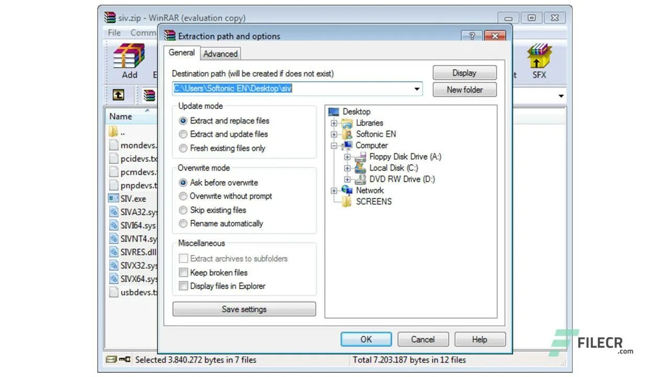This screenshot has height=377, width=670.
Task: Click the DVD RW Drive icon
Action: click(361, 179)
